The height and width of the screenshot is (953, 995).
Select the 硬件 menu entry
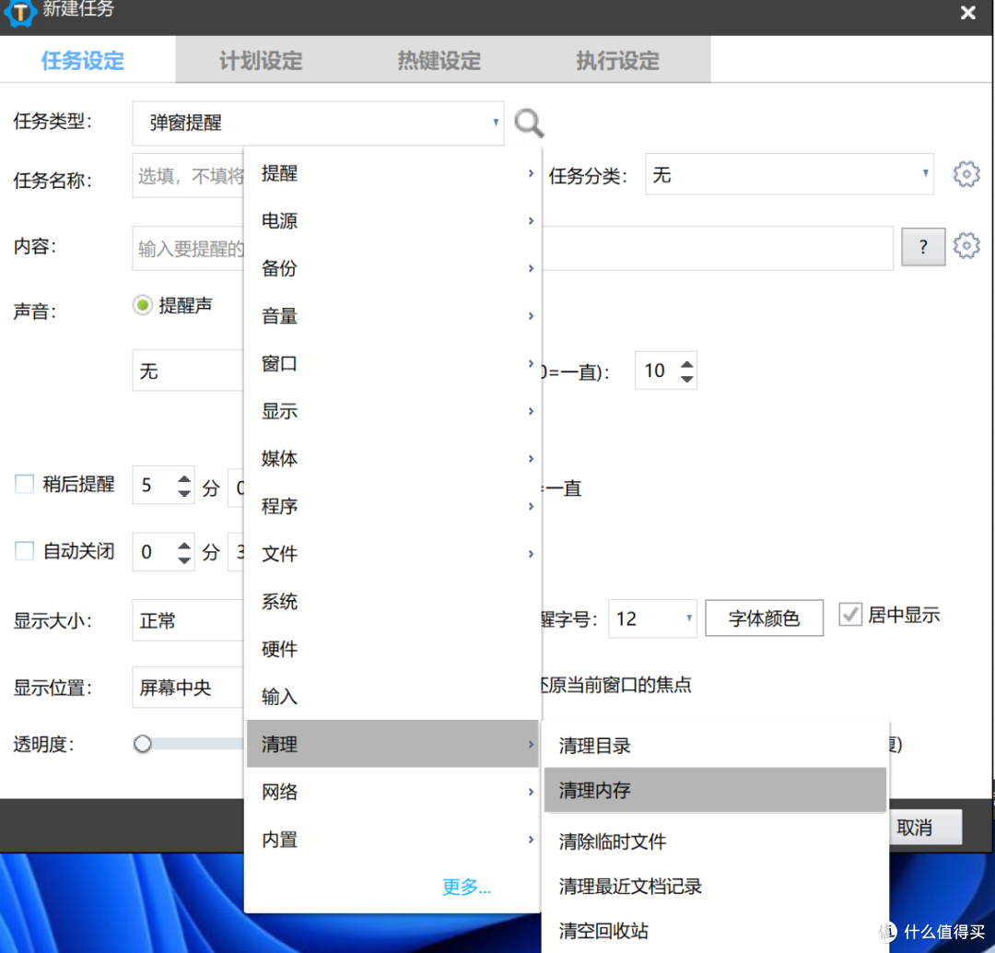393,649
